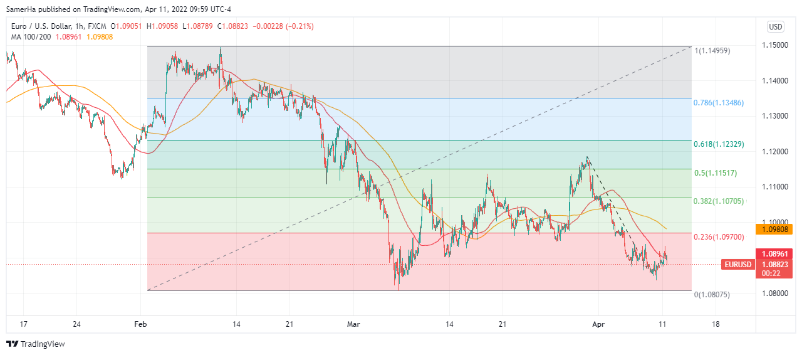
Task: Click the Apr marker on time axis
Action: pyautogui.click(x=599, y=324)
